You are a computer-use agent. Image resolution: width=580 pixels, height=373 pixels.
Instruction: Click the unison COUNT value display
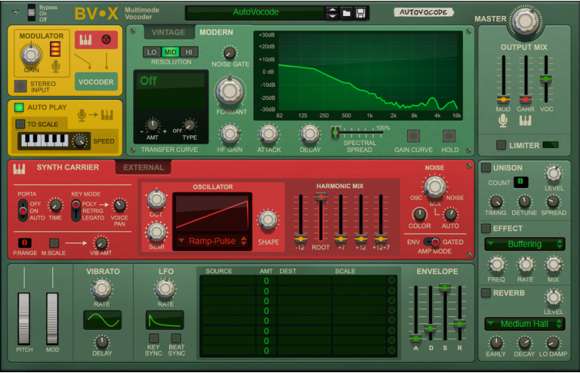click(x=521, y=182)
